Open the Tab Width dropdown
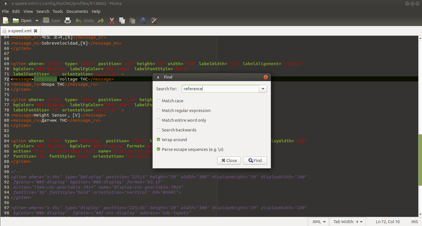Viewport: 422px width, 226px height. (348, 222)
